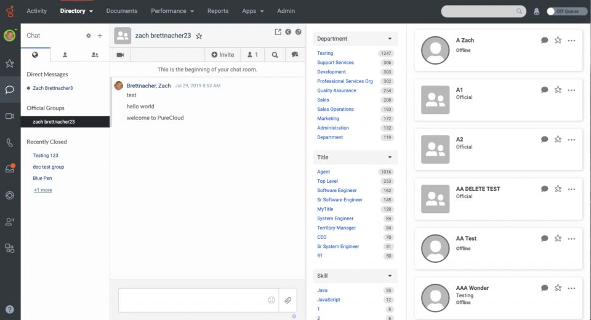Open Testing 123 recently closed chat
Screen dimensions: 591x320
click(45, 155)
